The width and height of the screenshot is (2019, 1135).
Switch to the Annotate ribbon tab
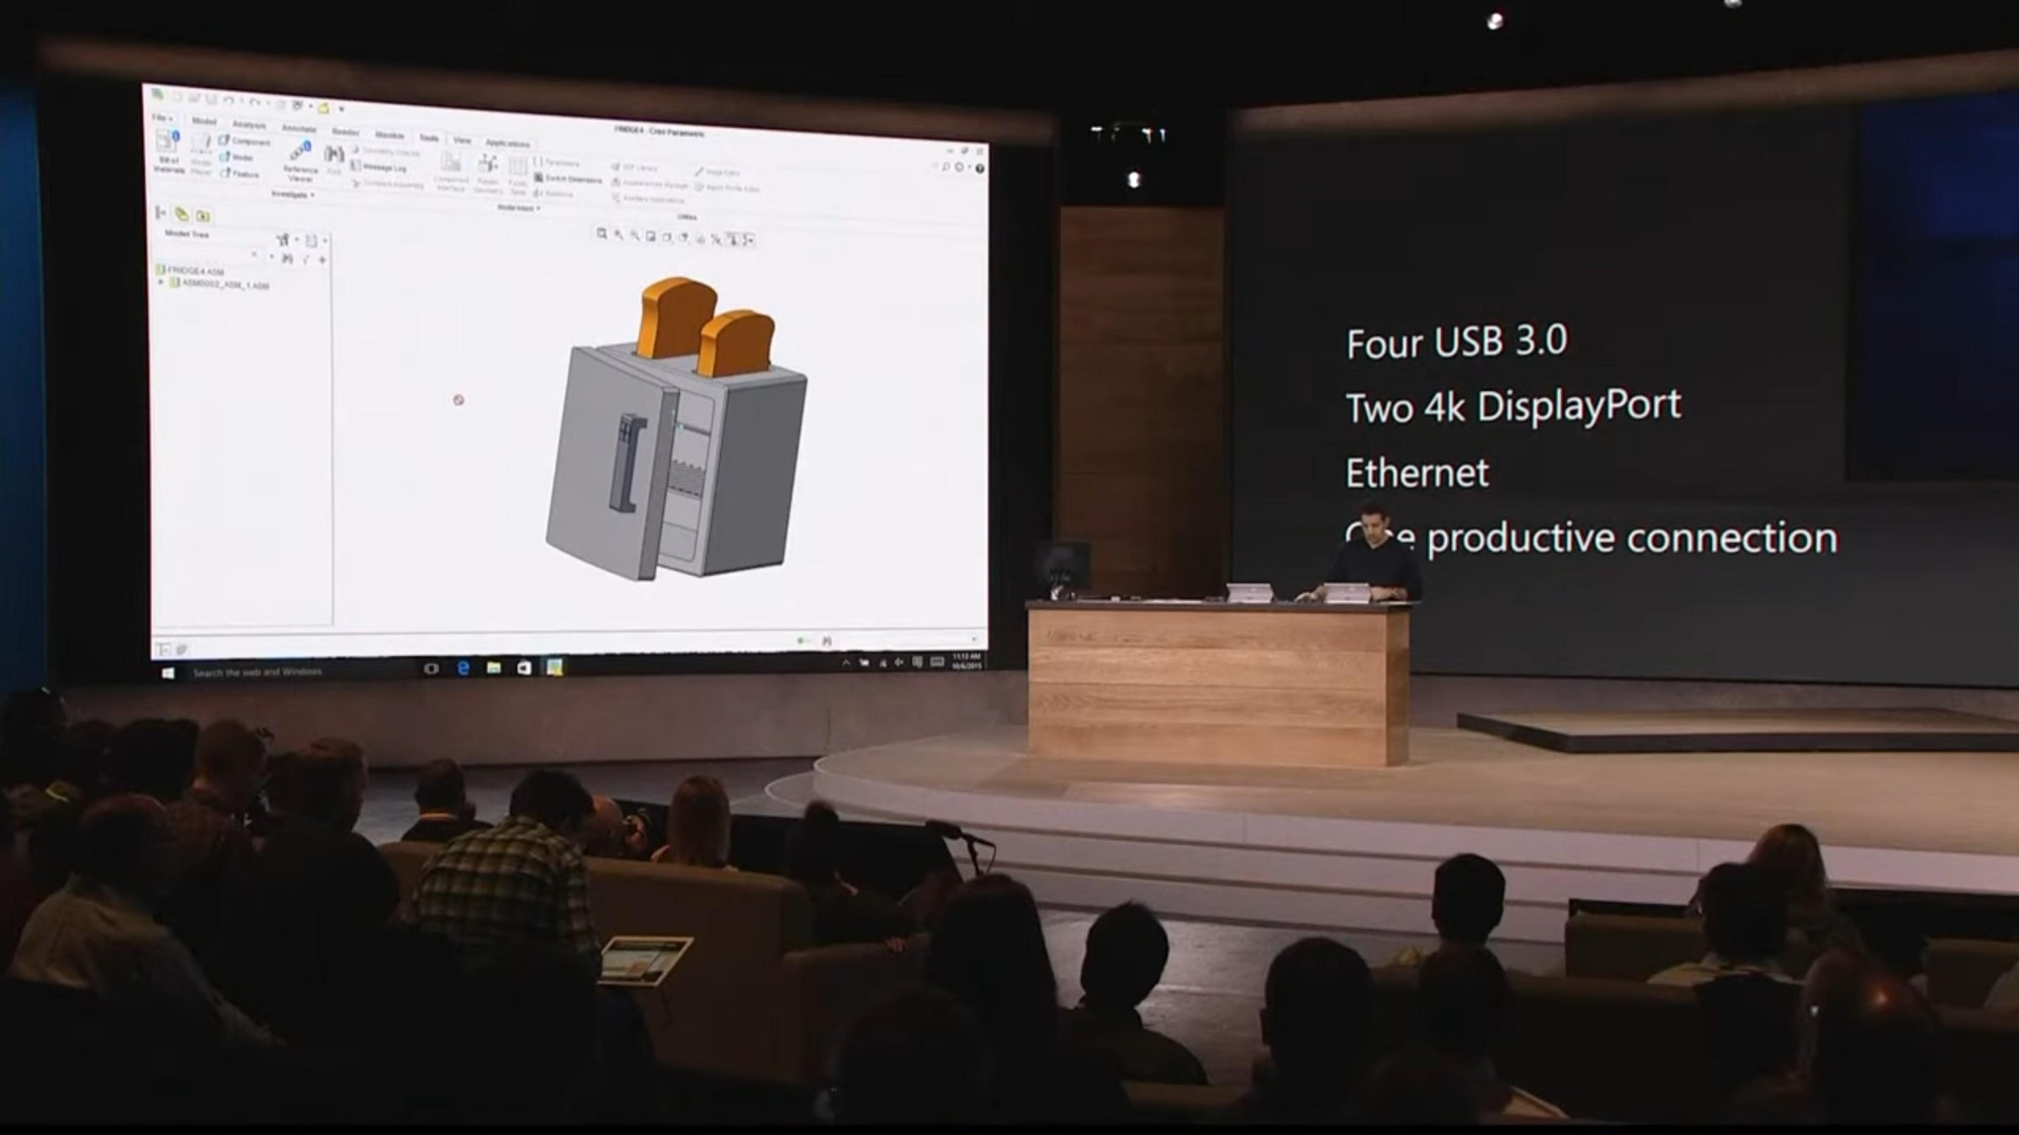point(299,128)
